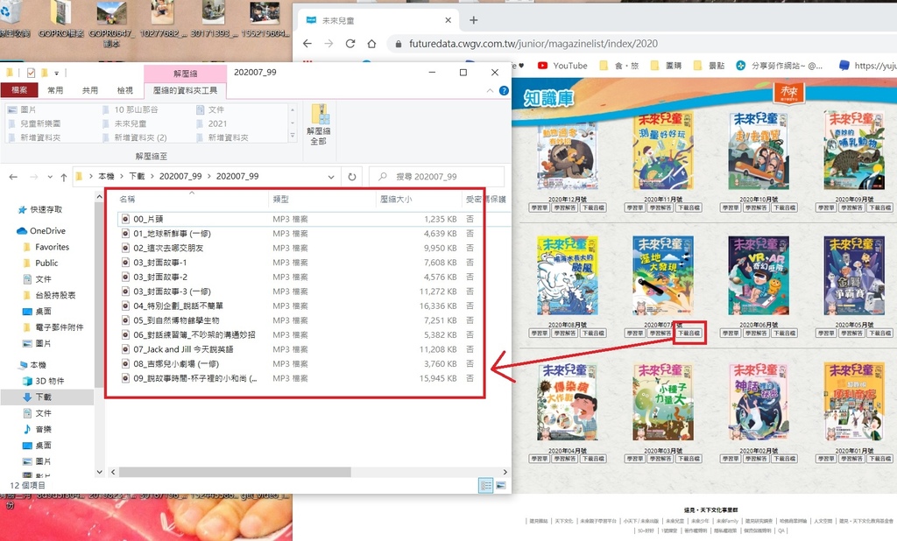Screen dimensions: 897x541
Task: Expand recent locations dropdown beside Explorer forward arrow
Action: pos(50,177)
